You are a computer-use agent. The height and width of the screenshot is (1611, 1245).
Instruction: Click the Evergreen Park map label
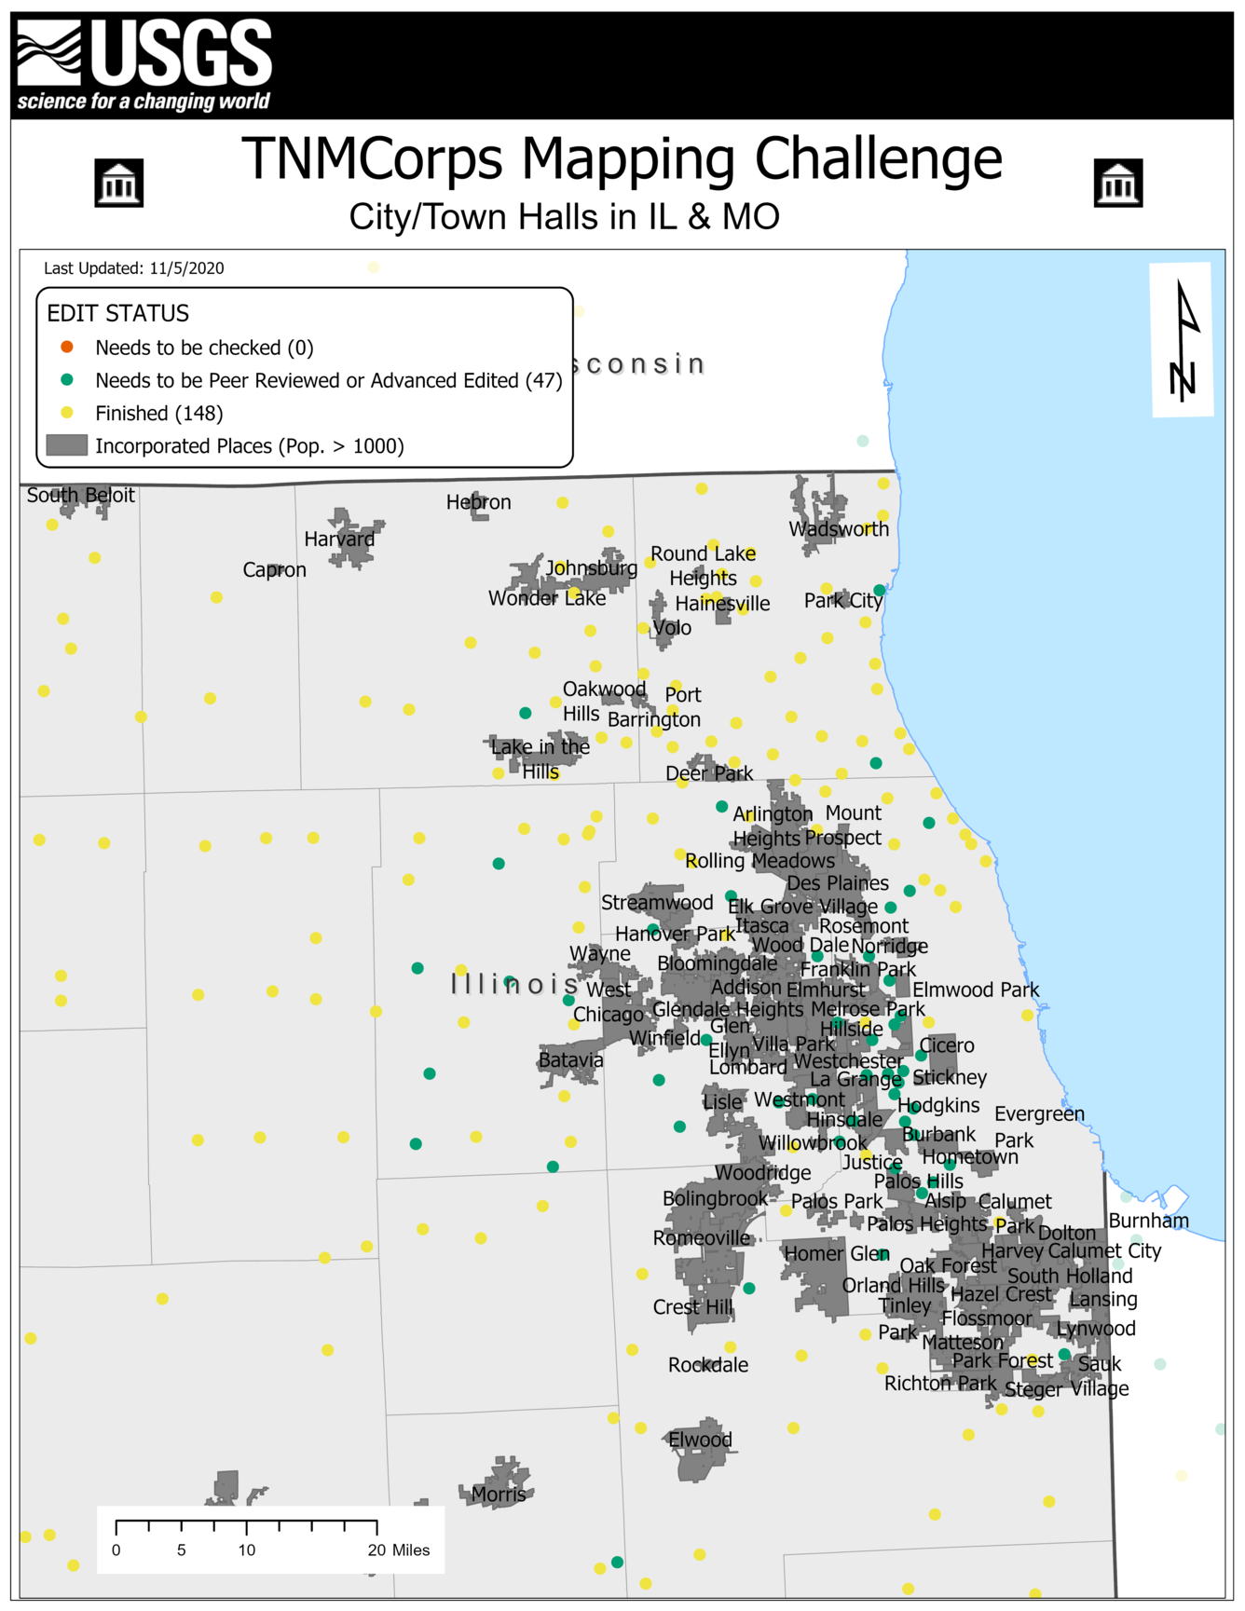point(1039,1127)
